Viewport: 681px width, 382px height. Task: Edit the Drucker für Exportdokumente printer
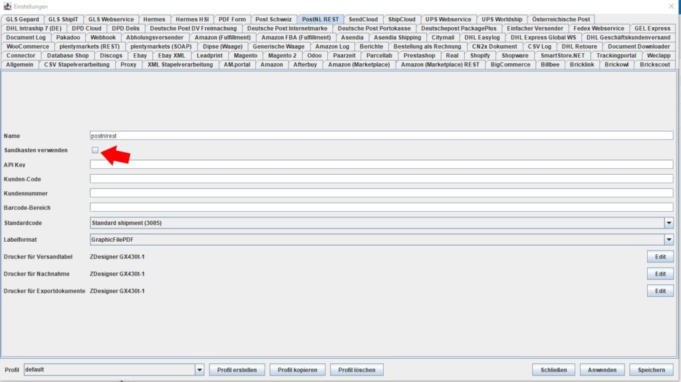[x=660, y=291]
